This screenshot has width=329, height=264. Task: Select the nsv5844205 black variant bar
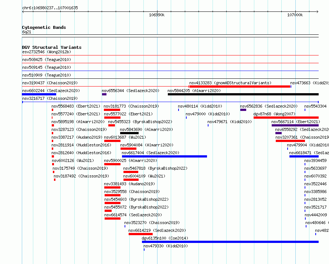click(243, 94)
